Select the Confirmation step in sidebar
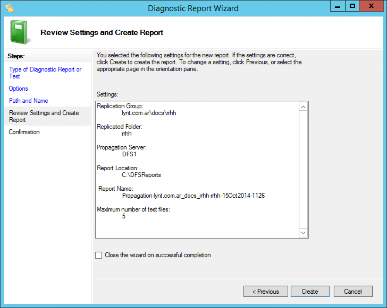Screen dimensions: 387x308 point(24,132)
